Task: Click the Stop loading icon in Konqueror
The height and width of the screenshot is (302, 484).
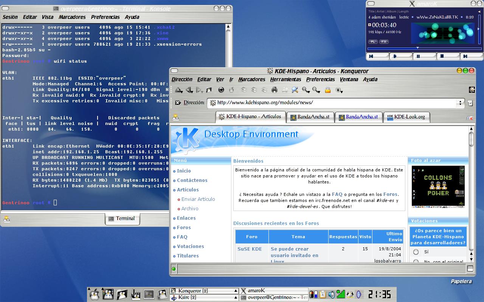Action: [231, 90]
